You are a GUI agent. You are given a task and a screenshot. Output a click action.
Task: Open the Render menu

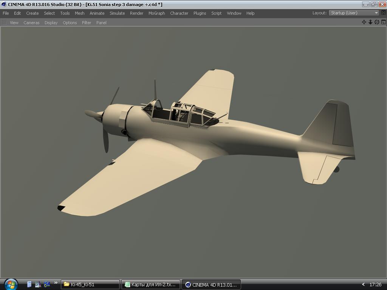click(x=136, y=13)
